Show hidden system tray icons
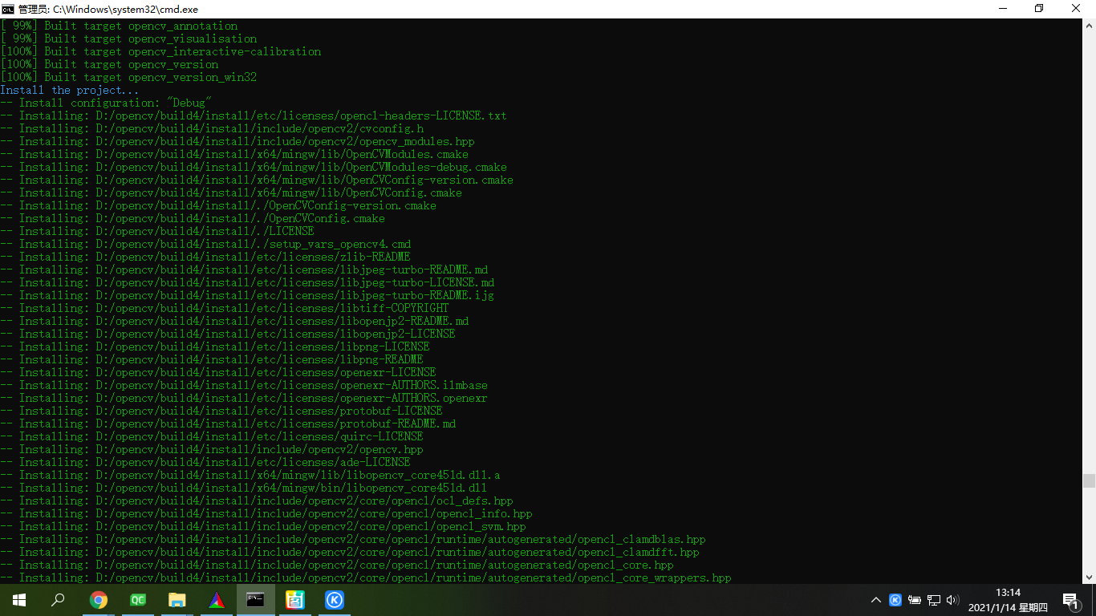Image resolution: width=1096 pixels, height=616 pixels. pyautogui.click(x=876, y=600)
